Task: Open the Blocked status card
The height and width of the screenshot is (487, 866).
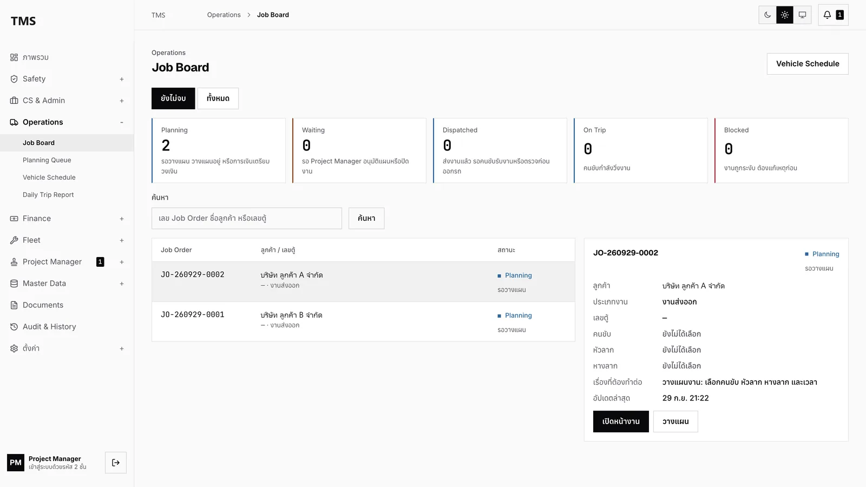Action: (x=782, y=150)
